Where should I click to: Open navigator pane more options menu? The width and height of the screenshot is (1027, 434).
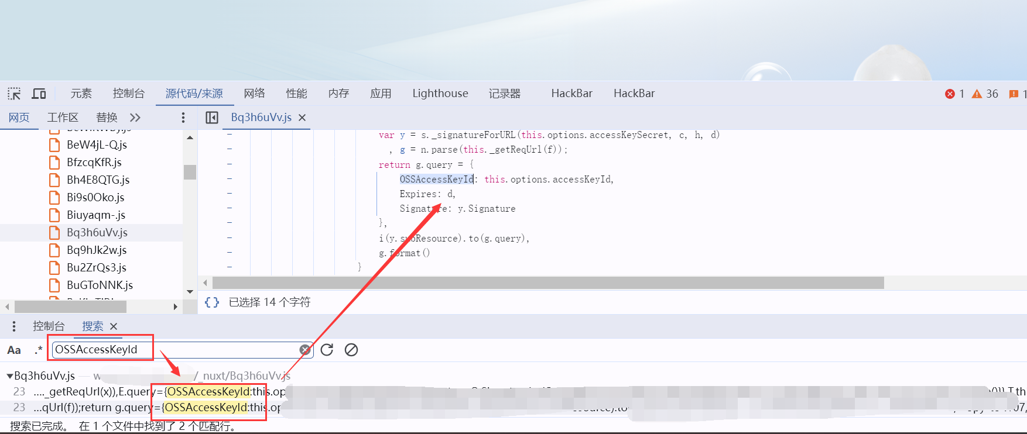coord(183,118)
